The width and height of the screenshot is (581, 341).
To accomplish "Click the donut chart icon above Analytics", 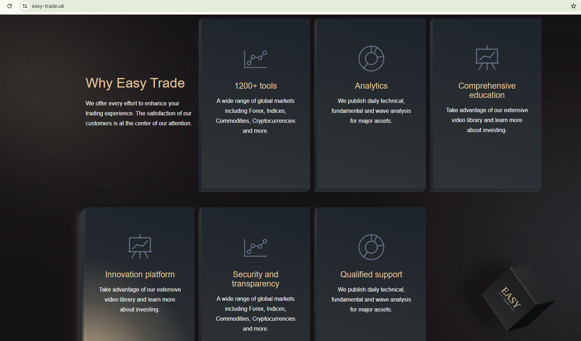I will tap(371, 58).
